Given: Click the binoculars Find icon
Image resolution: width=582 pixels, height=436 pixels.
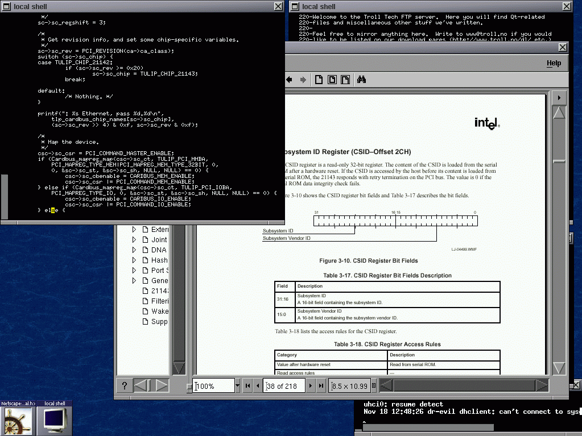Looking at the screenshot, I should [x=361, y=80].
